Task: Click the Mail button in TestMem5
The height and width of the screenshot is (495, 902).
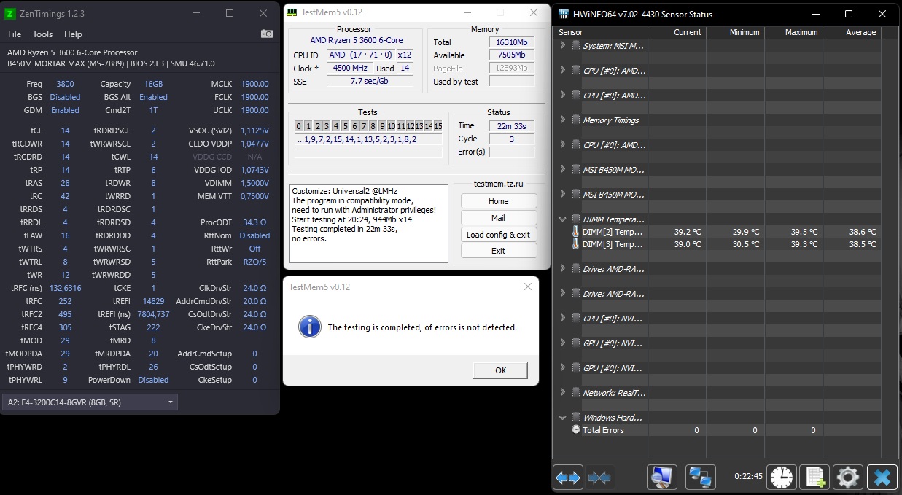Action: [x=499, y=218]
